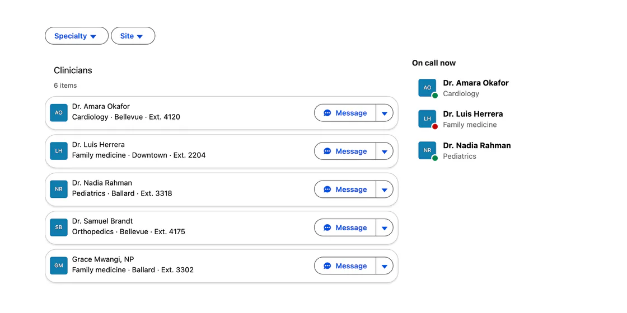Click 'Family medicine · Downtown · Ext. 2204' text
This screenshot has height=313, width=627.
pos(139,155)
